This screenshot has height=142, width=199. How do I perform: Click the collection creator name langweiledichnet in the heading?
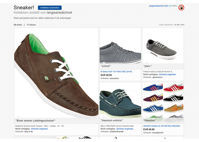59,13
